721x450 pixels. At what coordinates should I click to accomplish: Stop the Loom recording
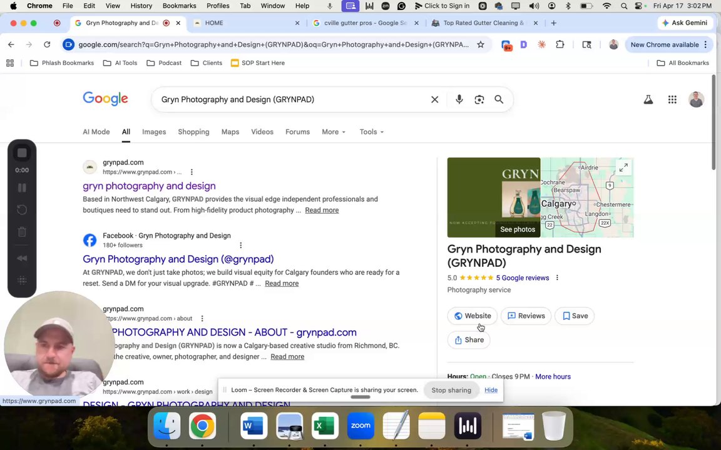[22, 153]
